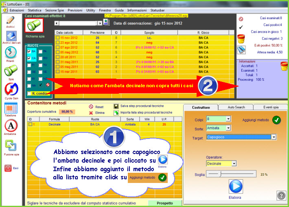
Task: Click the red prohibition icon in stats panel
Action: 241,19
